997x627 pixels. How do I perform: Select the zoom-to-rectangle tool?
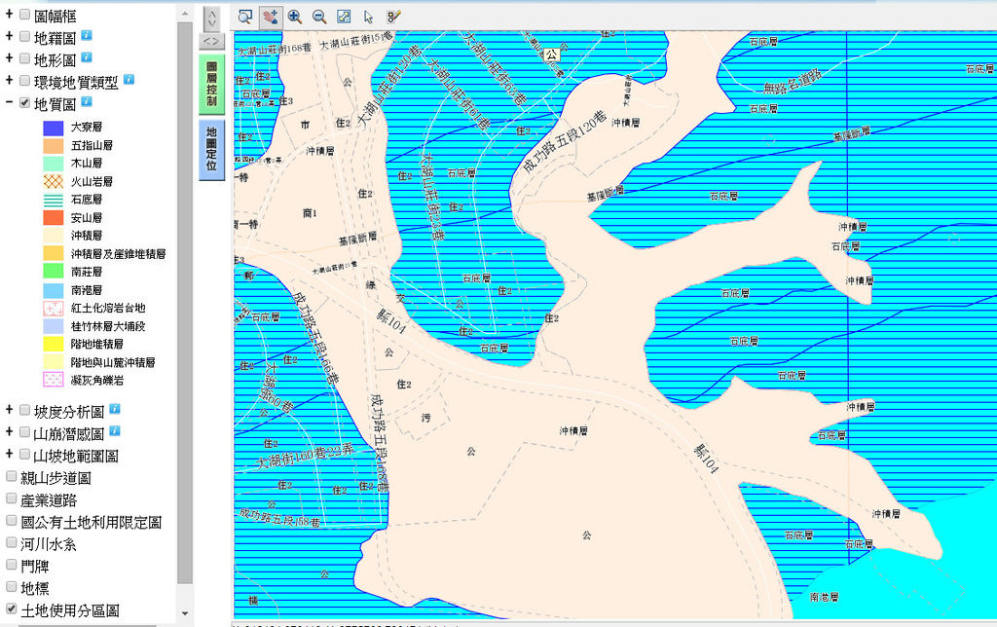(245, 17)
